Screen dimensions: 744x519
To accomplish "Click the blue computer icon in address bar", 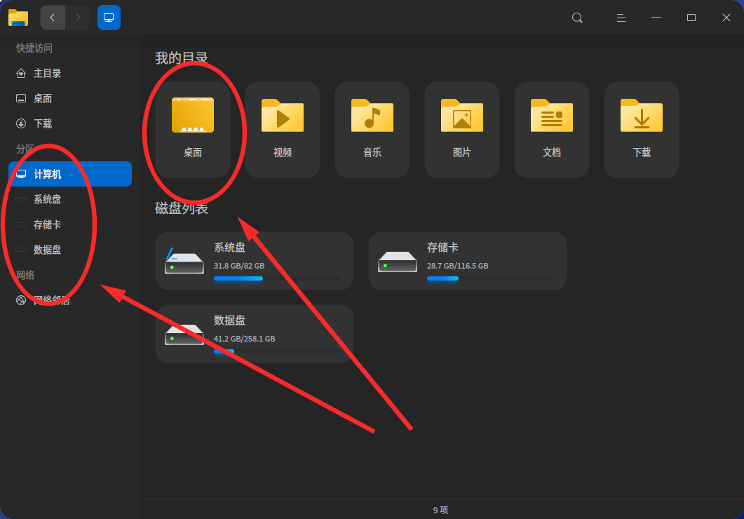I will [109, 18].
